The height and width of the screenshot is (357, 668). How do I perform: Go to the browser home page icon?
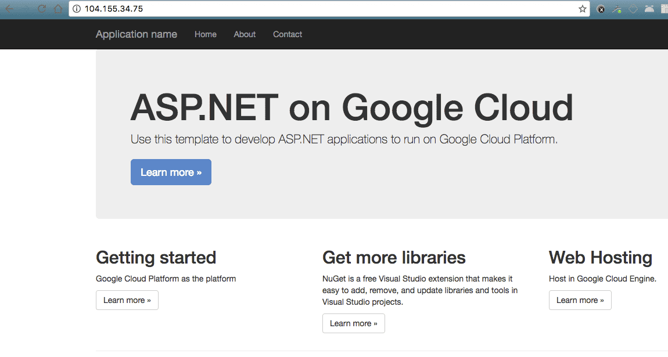point(58,9)
